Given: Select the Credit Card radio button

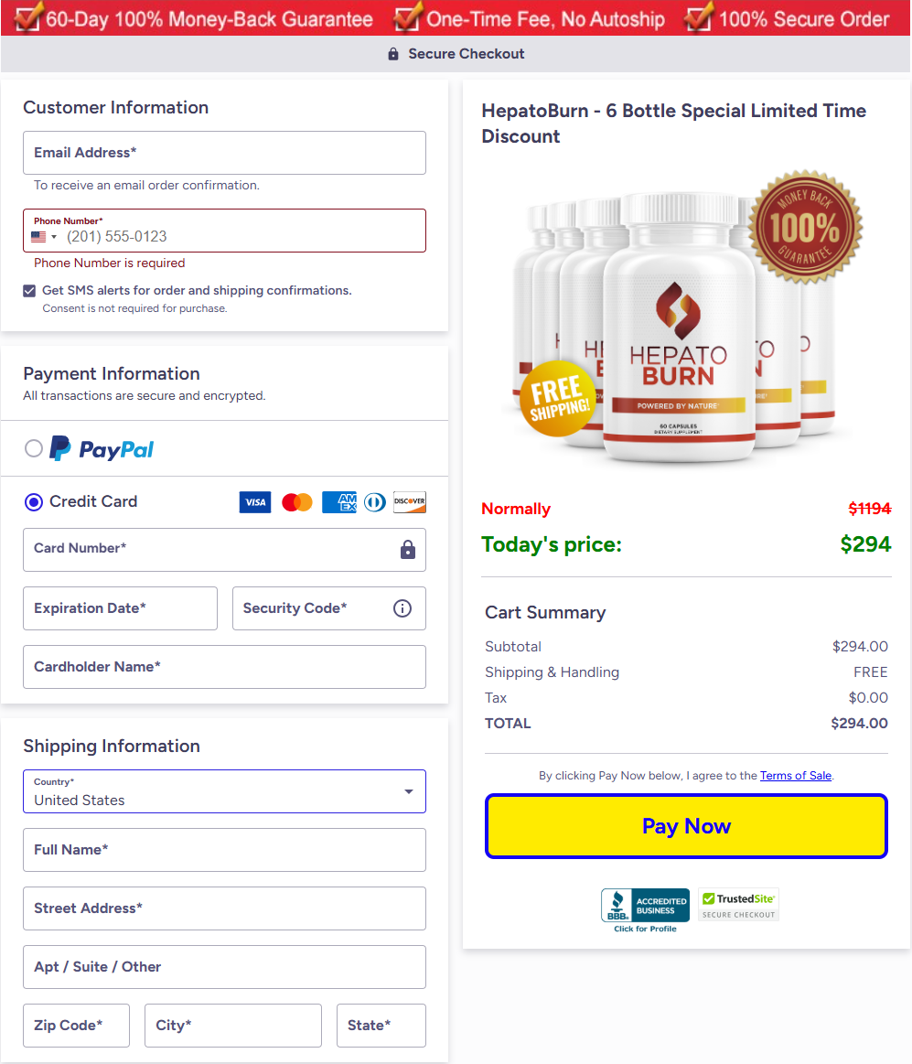Looking at the screenshot, I should coord(34,501).
